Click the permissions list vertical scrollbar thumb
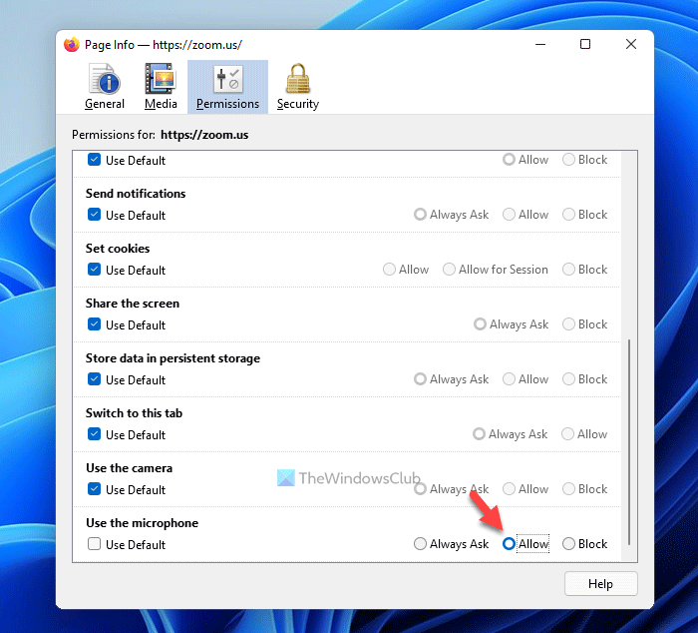This screenshot has height=633, width=698. tap(629, 441)
